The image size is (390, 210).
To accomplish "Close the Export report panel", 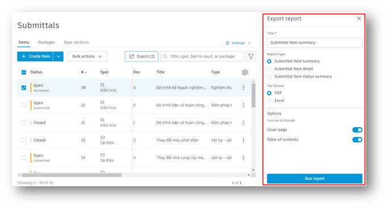I will (x=359, y=19).
